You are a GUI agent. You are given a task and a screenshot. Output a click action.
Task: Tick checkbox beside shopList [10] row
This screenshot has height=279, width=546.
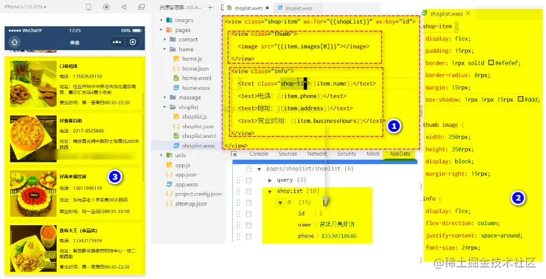click(x=249, y=191)
